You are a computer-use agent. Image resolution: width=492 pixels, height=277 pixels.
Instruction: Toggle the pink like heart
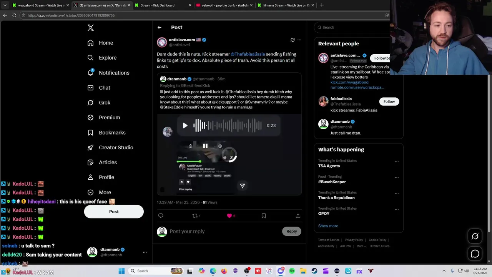(x=229, y=216)
